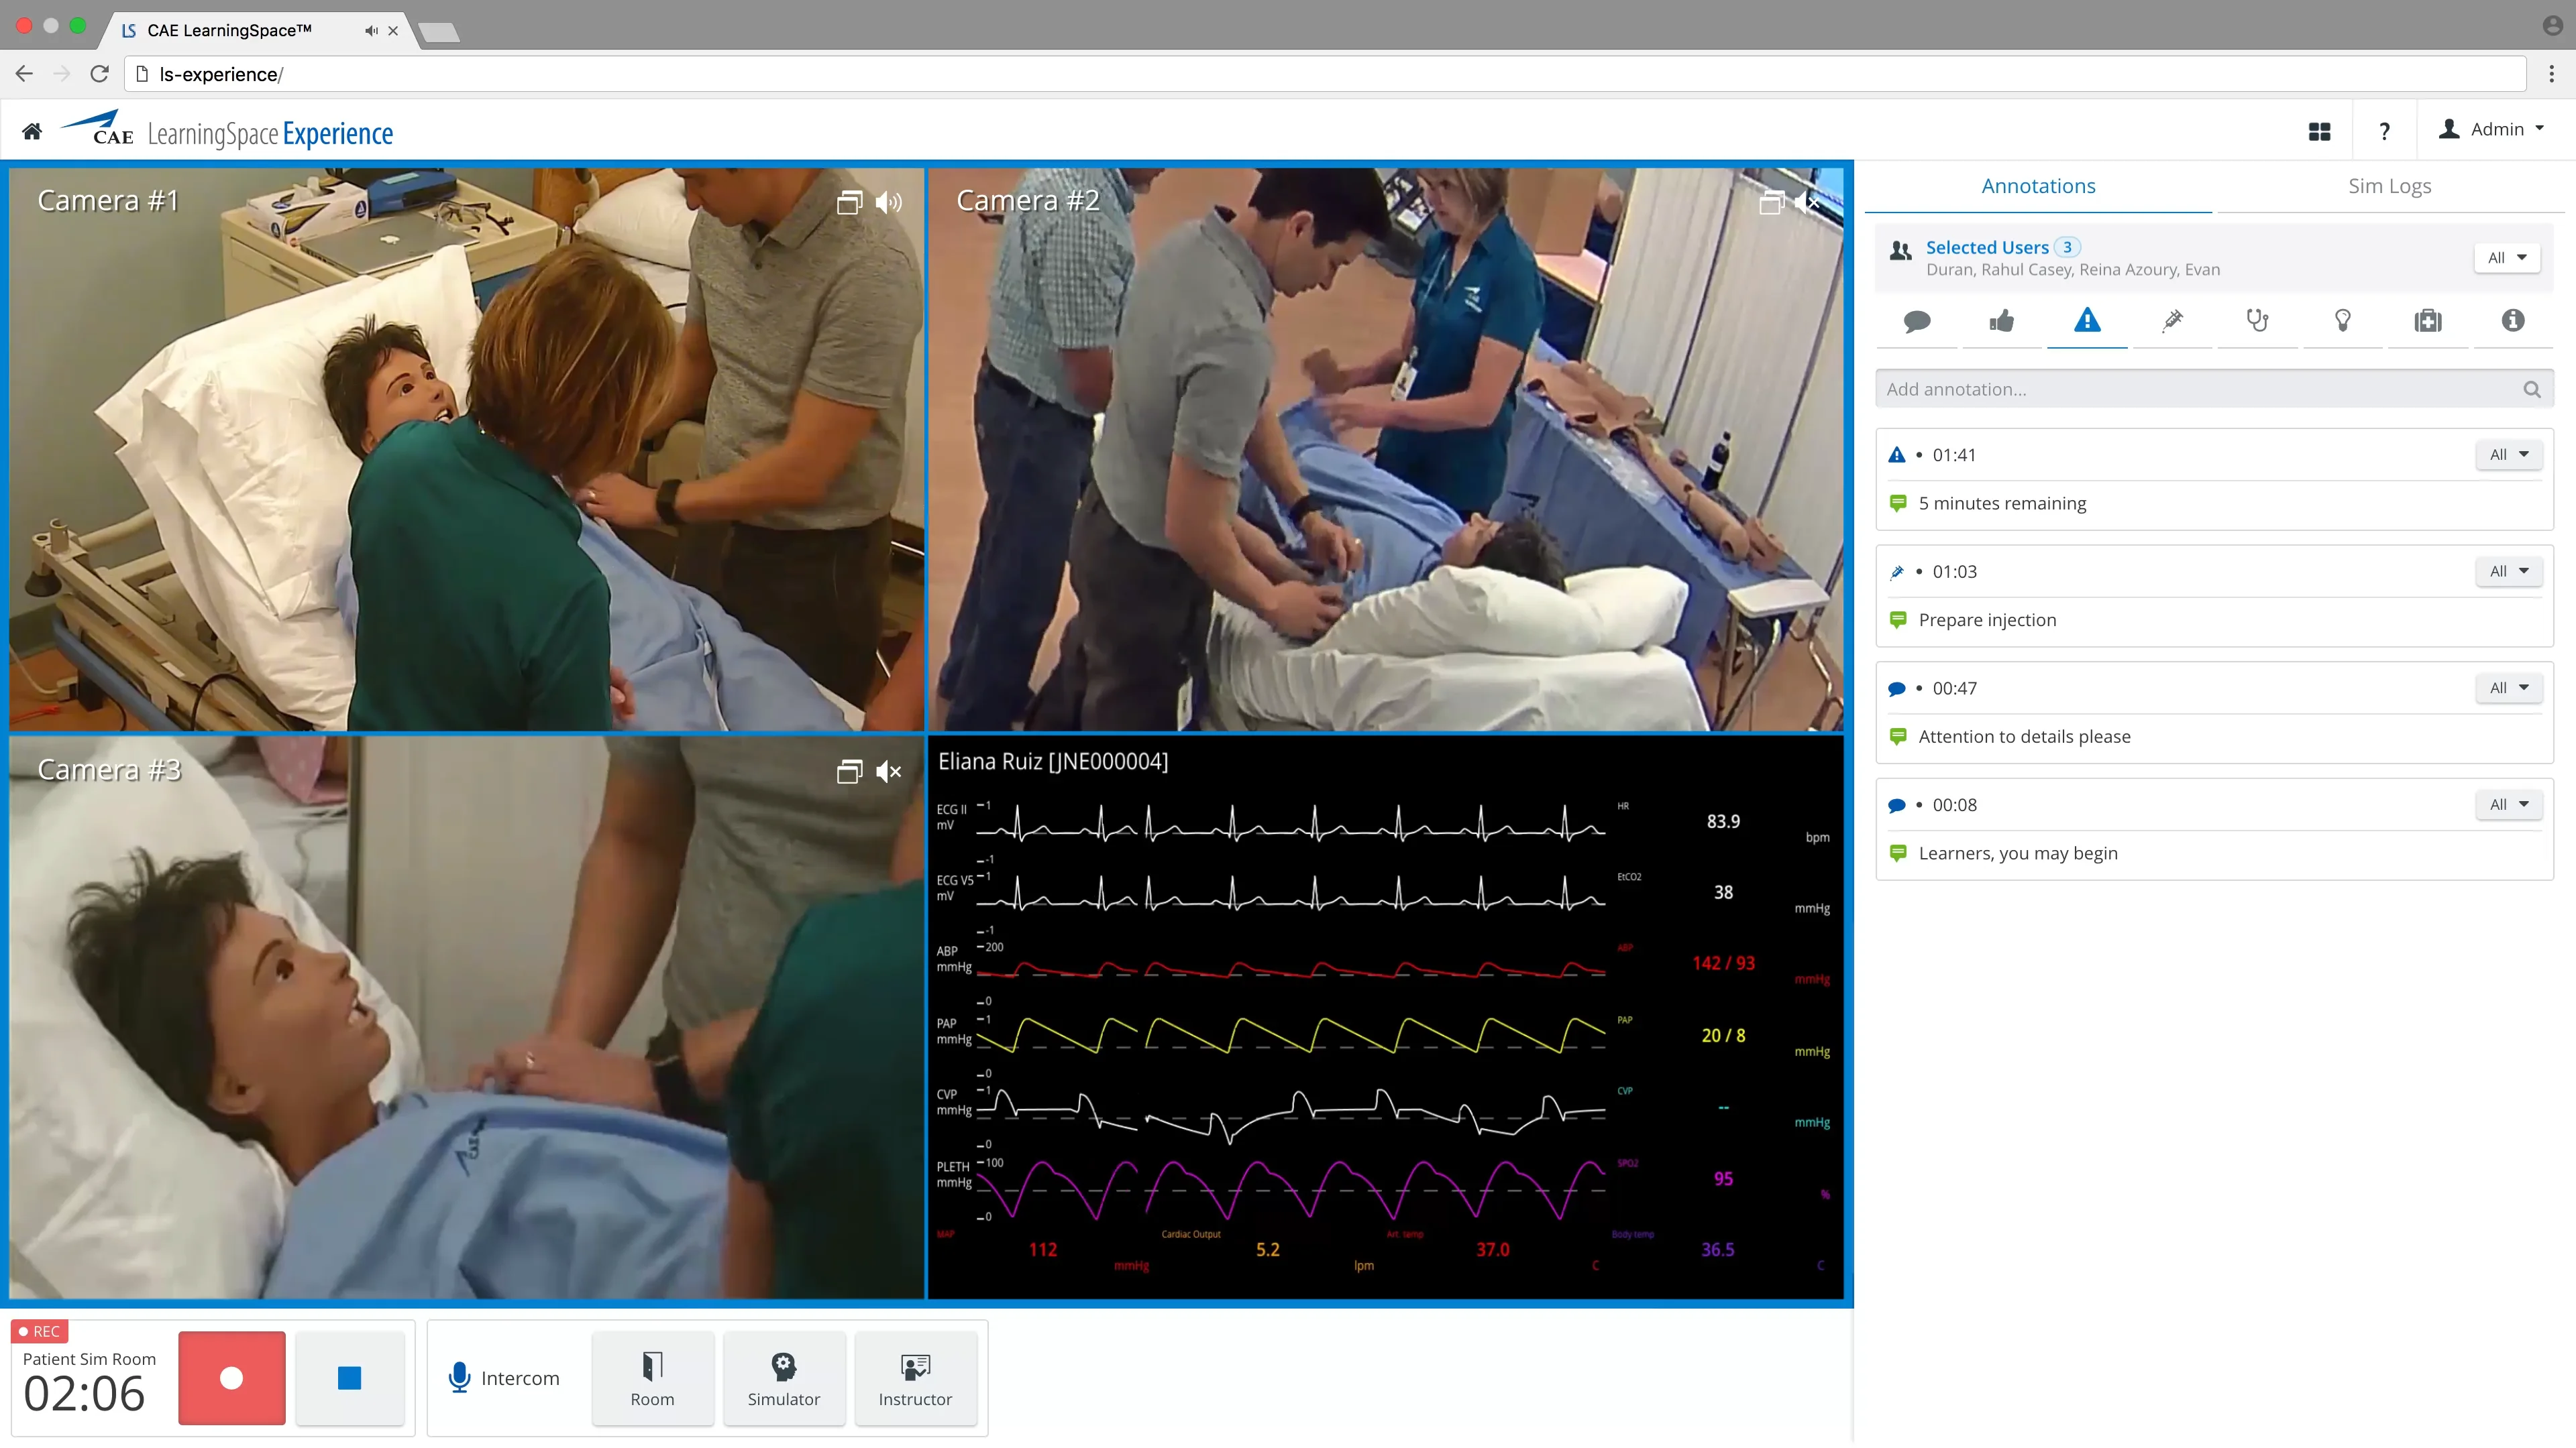Open the Admin user dropdown
The image size is (2576, 1448).
coord(2490,129)
